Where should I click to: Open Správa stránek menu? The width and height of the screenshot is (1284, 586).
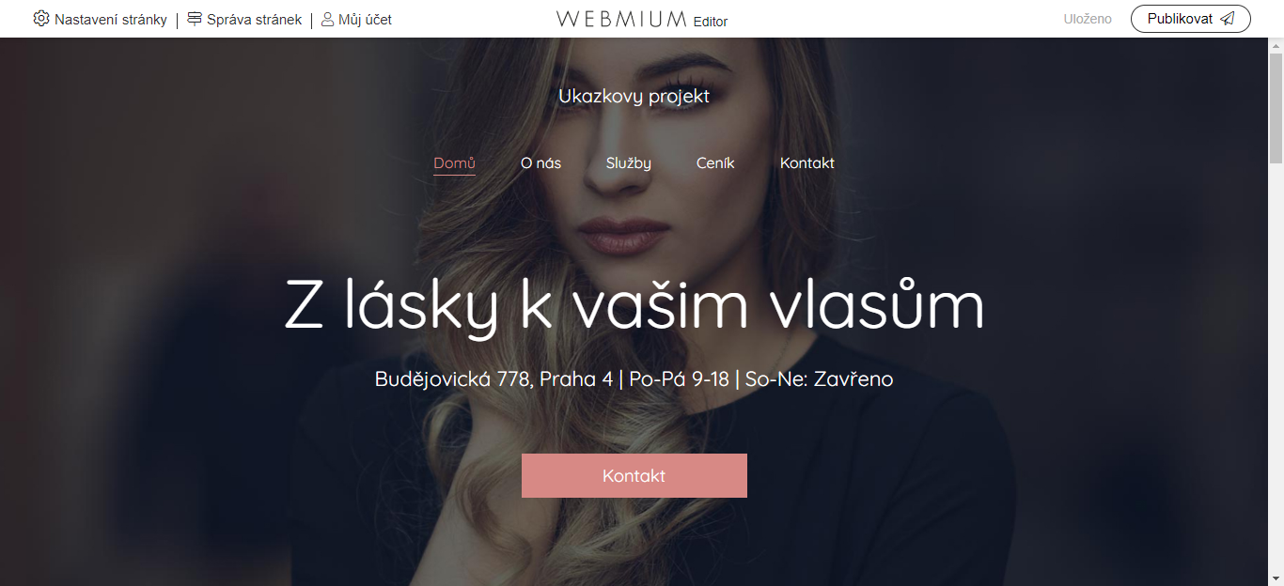(244, 19)
